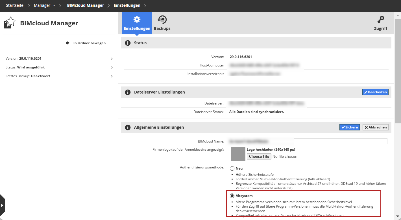Click the 'BIMcloud Manager' title in the sidebar
Image resolution: width=401 pixels, height=220 pixels.
(x=49, y=23)
